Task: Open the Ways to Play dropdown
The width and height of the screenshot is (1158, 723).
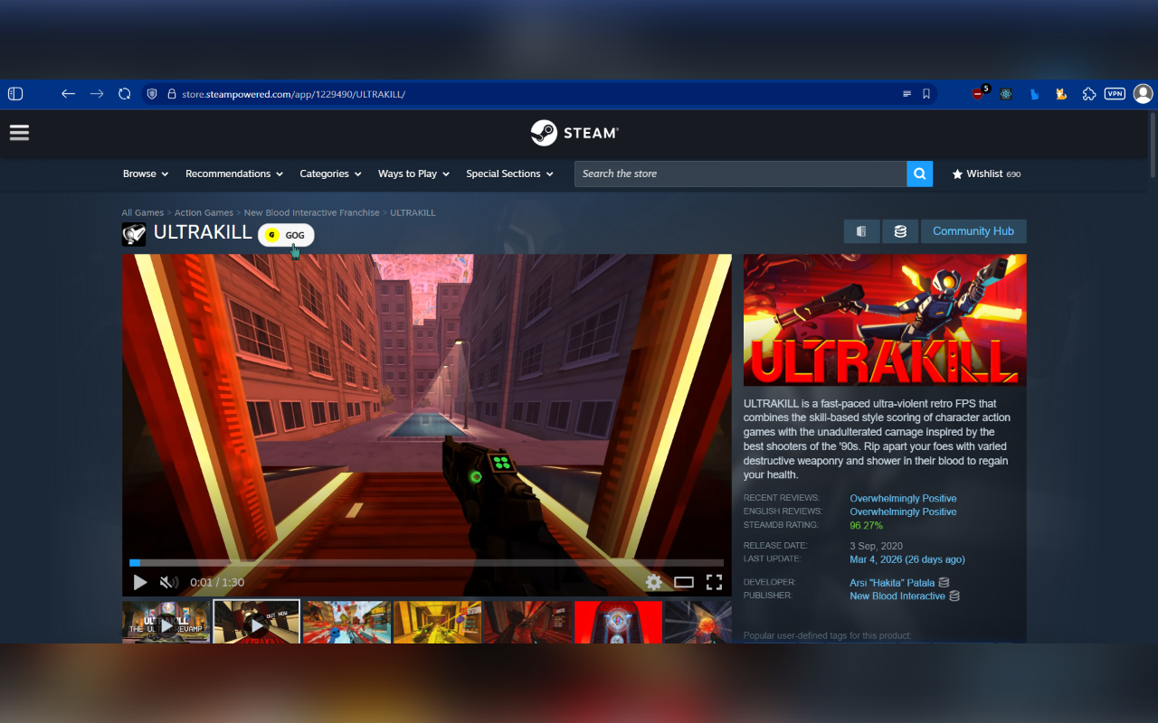Action: 414,174
